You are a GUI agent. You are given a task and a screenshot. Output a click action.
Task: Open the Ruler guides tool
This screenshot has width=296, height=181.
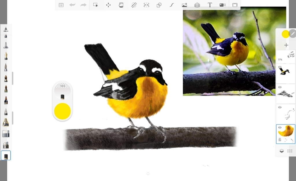point(134,5)
